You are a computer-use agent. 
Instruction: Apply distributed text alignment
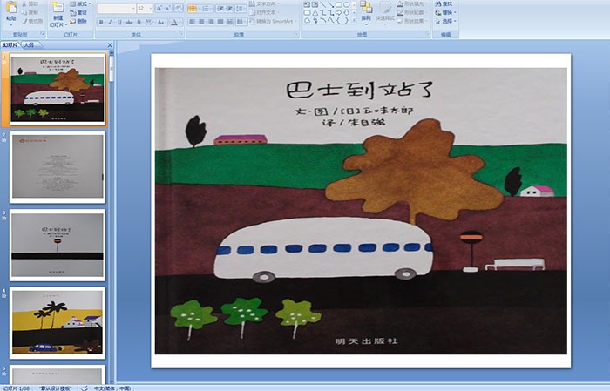pyautogui.click(x=229, y=22)
